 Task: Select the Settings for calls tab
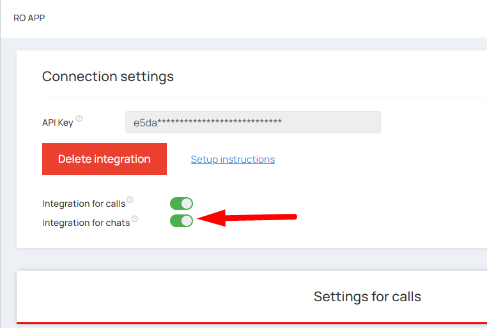tap(367, 297)
